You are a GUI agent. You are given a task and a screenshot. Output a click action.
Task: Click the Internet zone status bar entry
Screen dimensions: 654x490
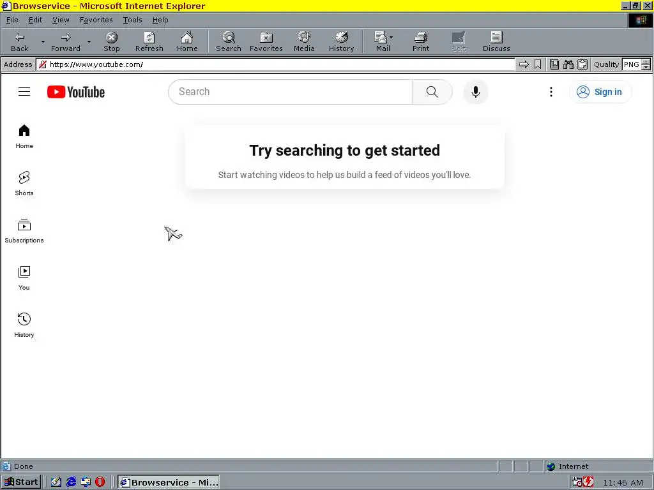pos(567,466)
